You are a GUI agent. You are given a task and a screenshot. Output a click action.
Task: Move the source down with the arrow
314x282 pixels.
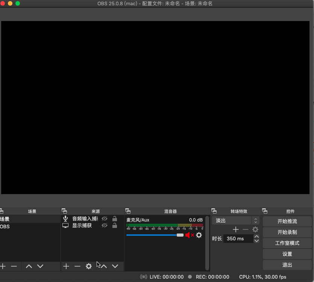[115, 266]
